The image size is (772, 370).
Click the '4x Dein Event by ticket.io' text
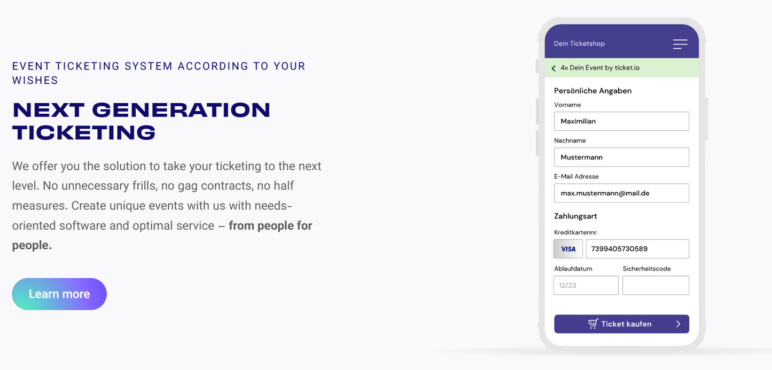tap(599, 68)
